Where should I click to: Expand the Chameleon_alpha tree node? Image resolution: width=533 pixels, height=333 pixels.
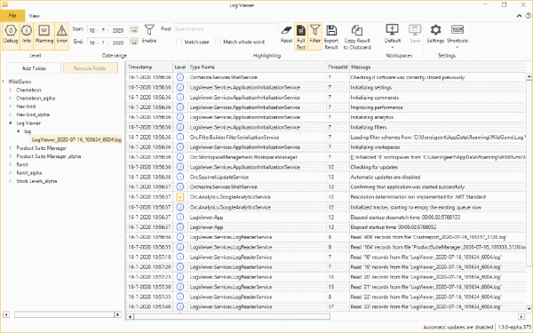(11, 98)
